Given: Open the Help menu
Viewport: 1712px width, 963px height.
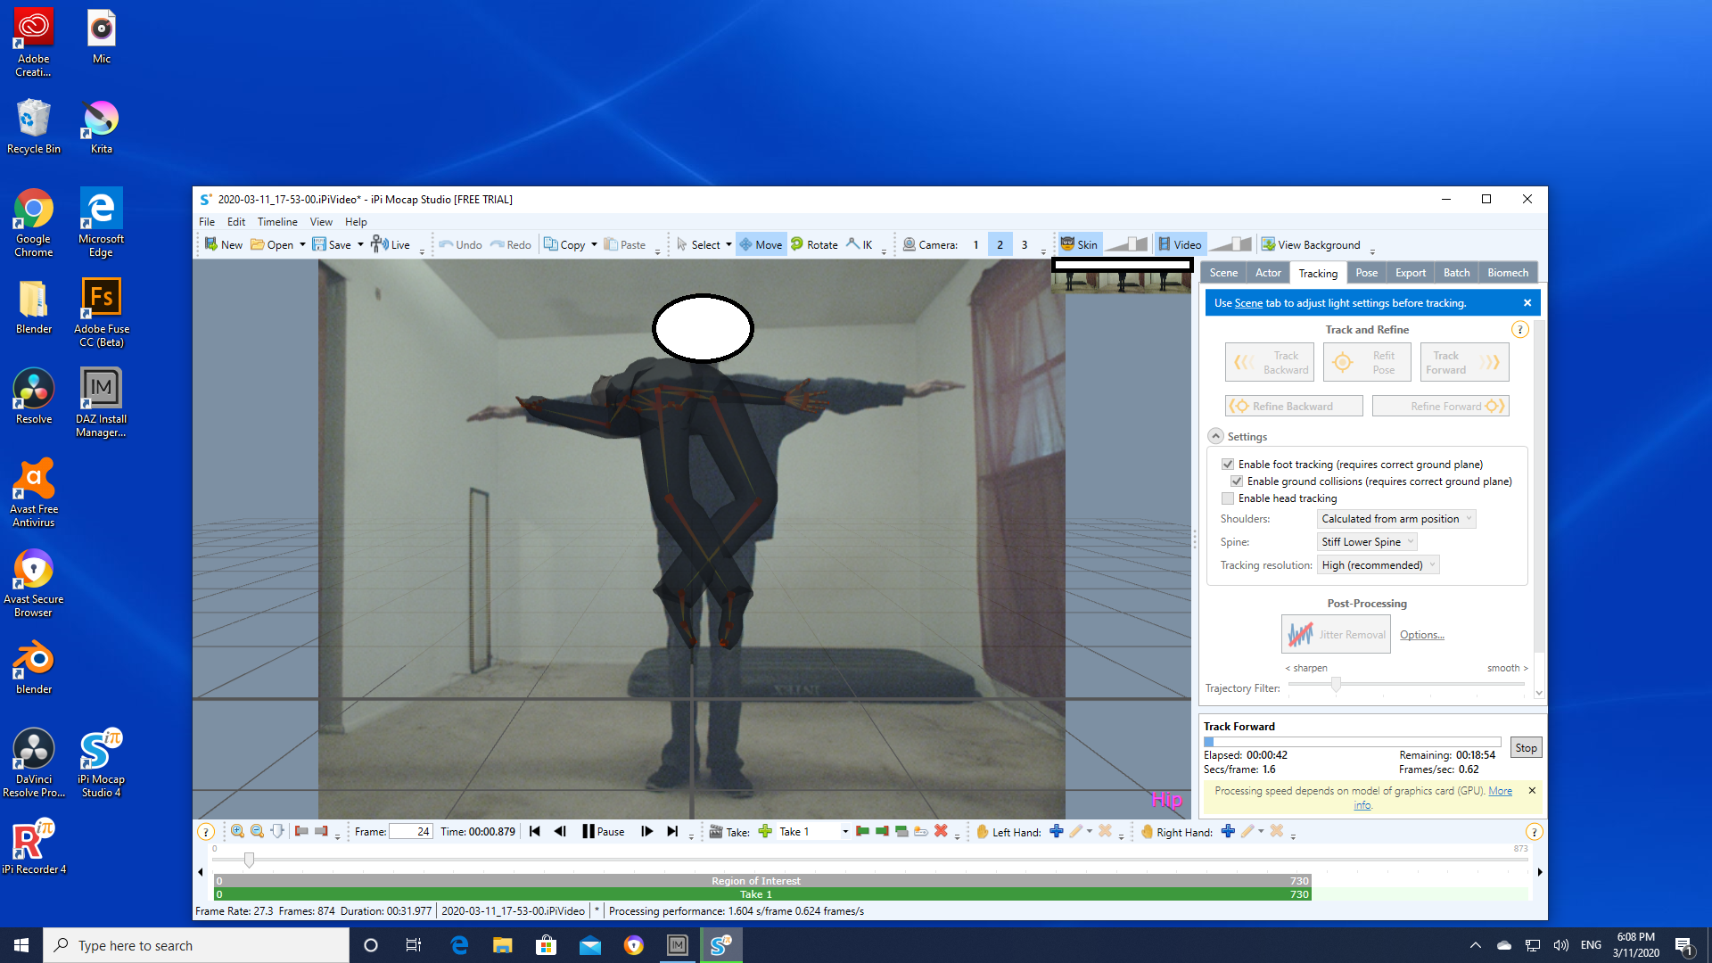Looking at the screenshot, I should point(356,221).
